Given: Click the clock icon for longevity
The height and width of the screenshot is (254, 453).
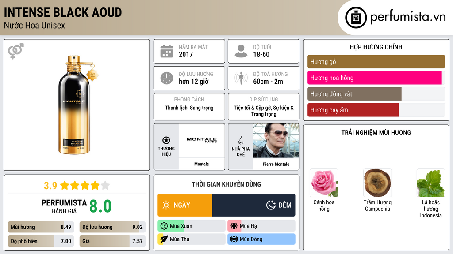Looking at the screenshot, I should click(x=167, y=78).
